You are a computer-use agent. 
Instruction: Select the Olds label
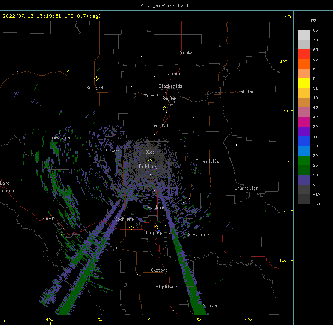(150, 152)
